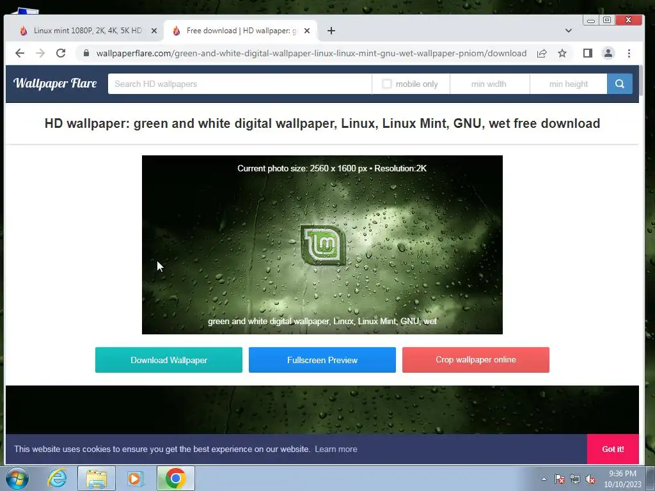
Task: Open Fullscreen Preview
Action: tap(322, 360)
